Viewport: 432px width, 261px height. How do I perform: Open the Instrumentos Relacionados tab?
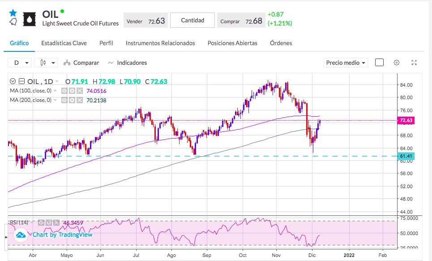click(160, 43)
